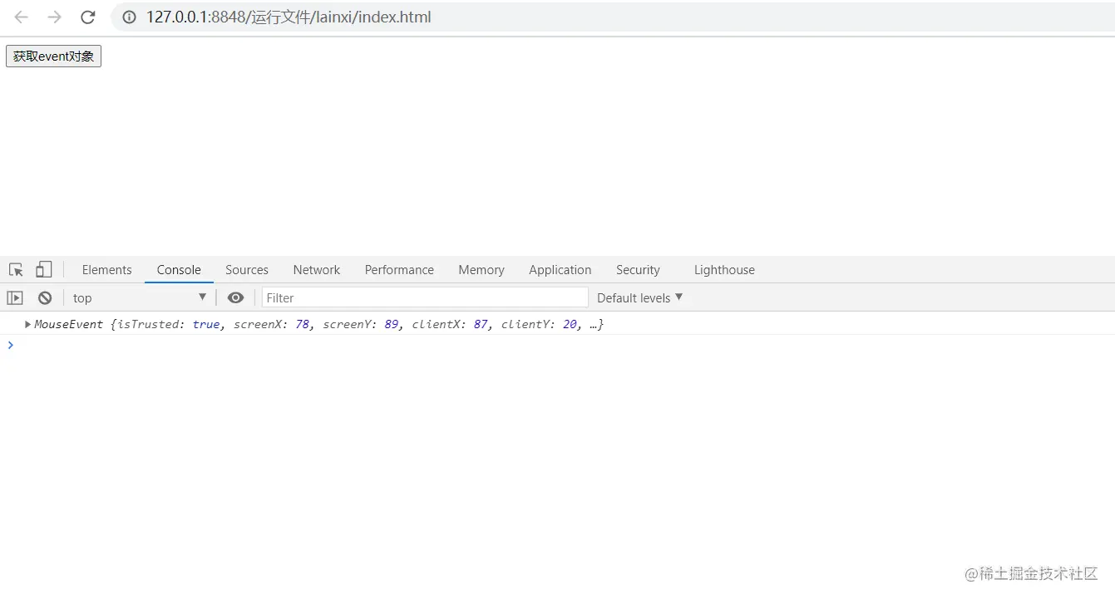Image resolution: width=1115 pixels, height=599 pixels.
Task: Toggle the live expression eye icon
Action: tap(236, 297)
